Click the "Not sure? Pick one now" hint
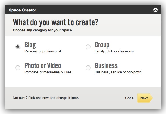 (46, 98)
